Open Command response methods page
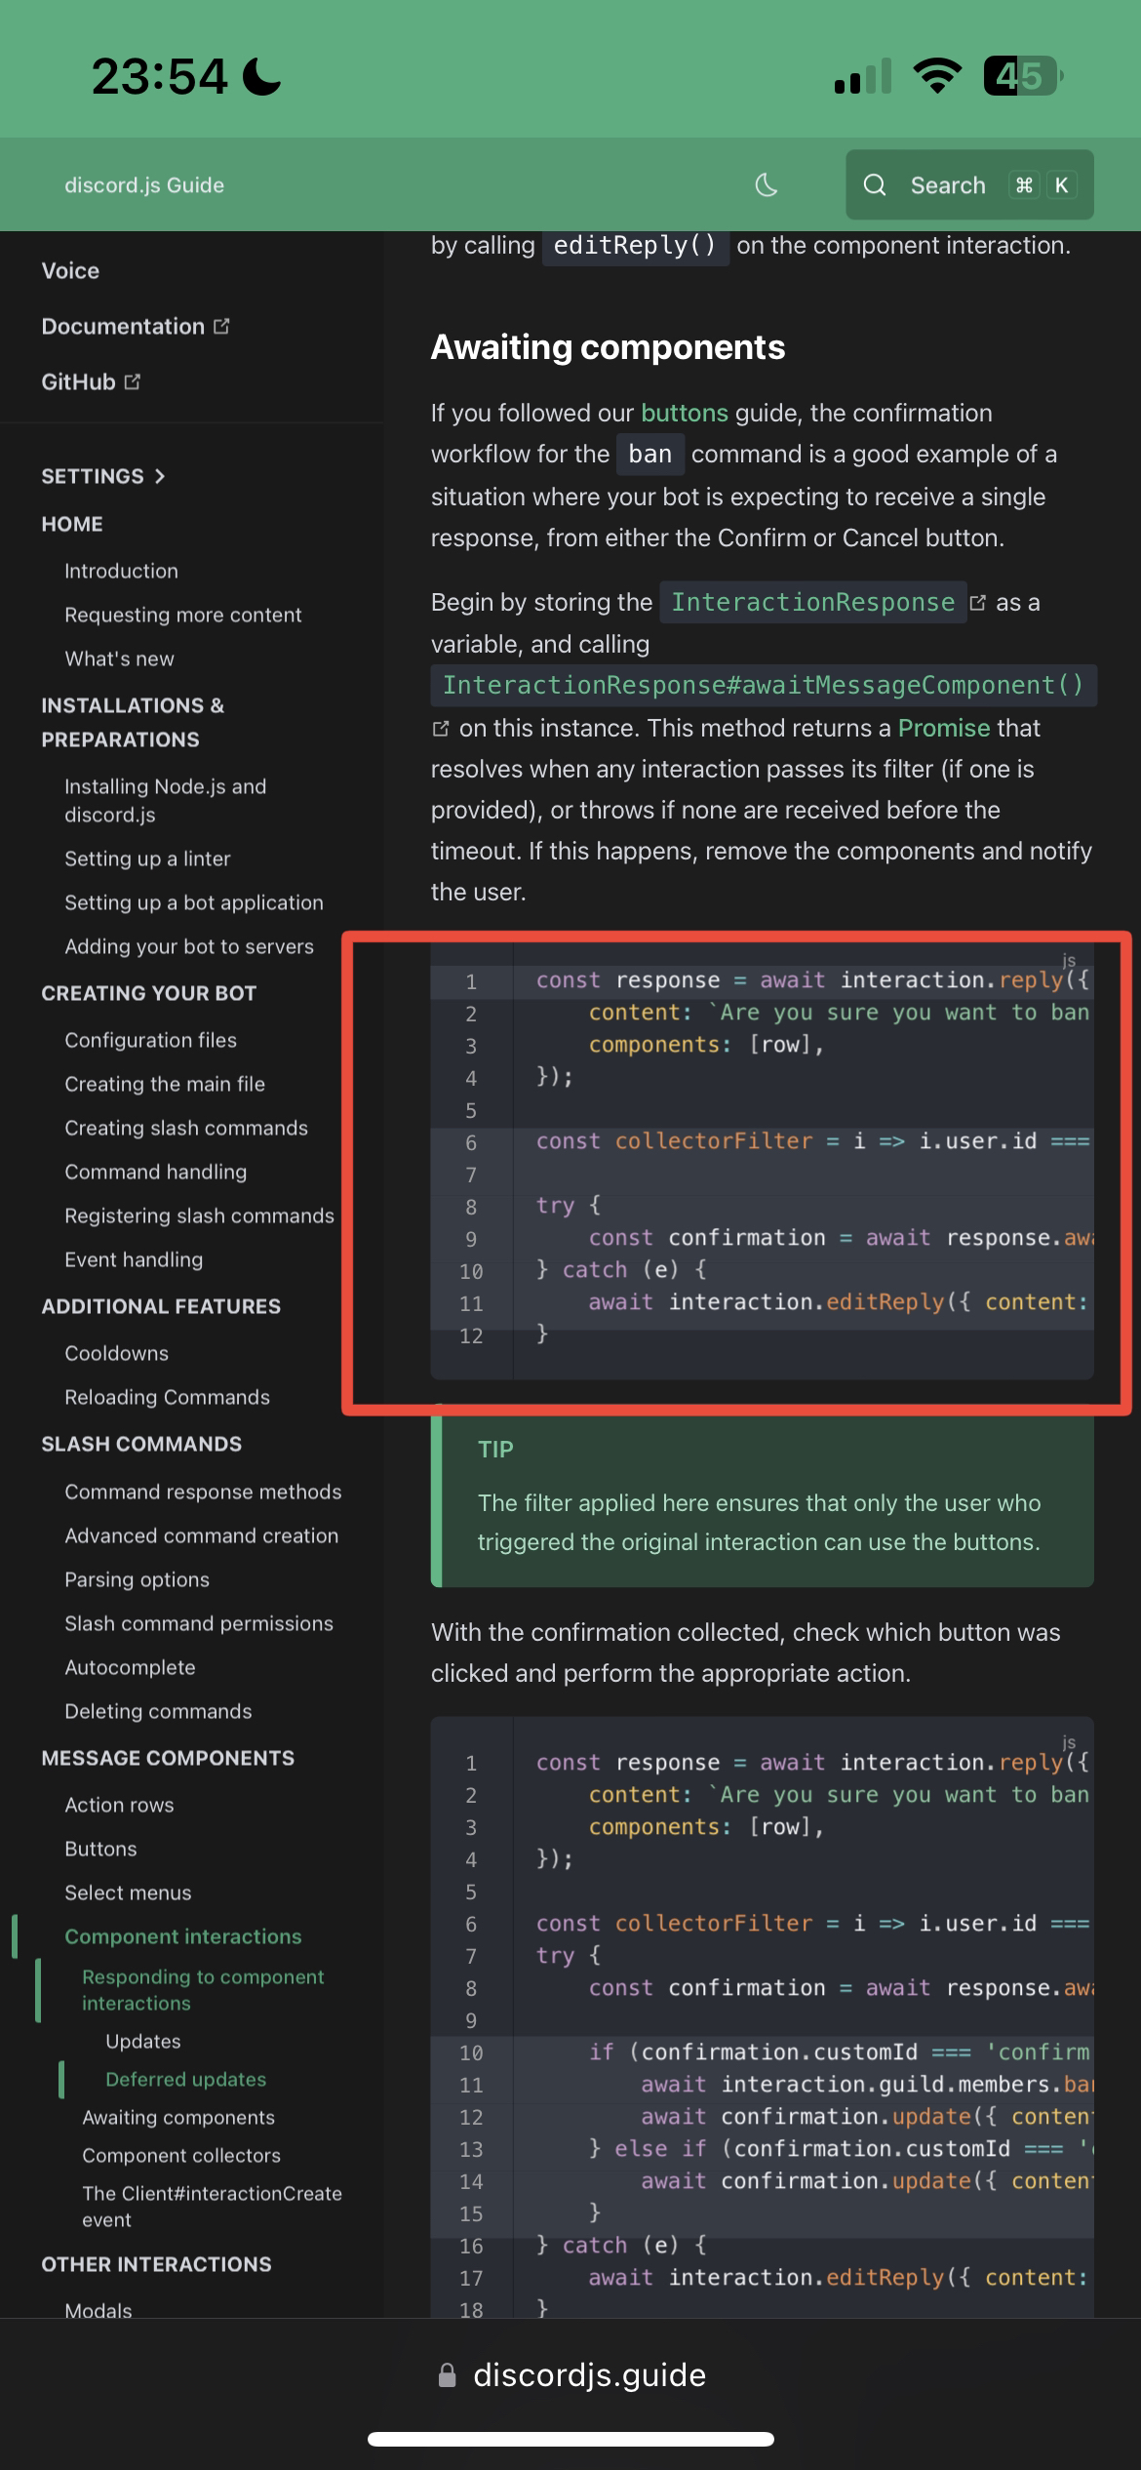The width and height of the screenshot is (1141, 2470). (203, 1492)
